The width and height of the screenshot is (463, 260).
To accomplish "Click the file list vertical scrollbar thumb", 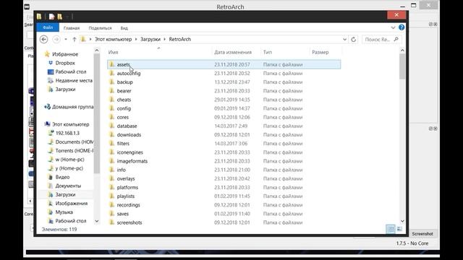I will pos(402,66).
